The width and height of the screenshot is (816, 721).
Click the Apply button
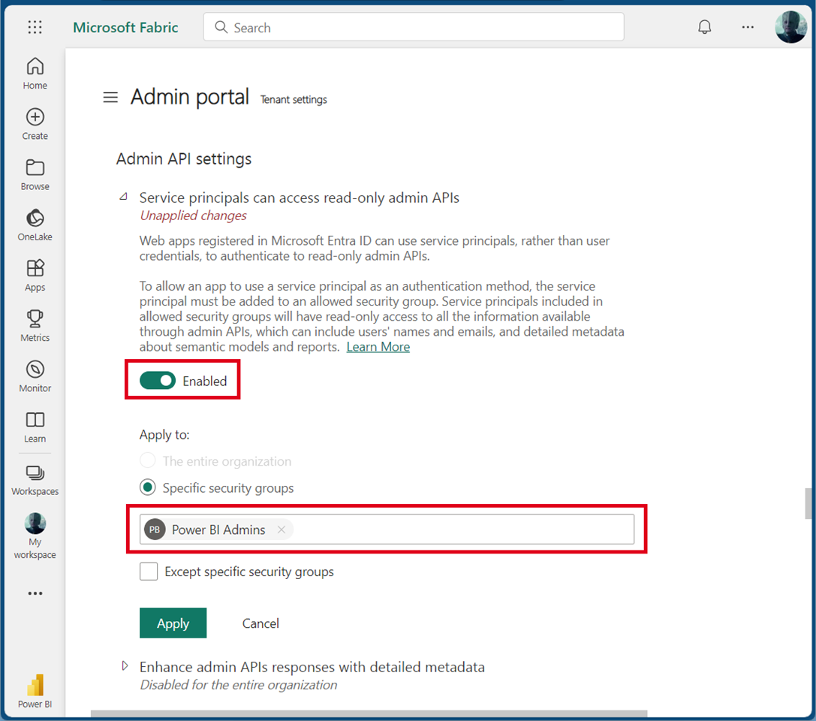(173, 623)
